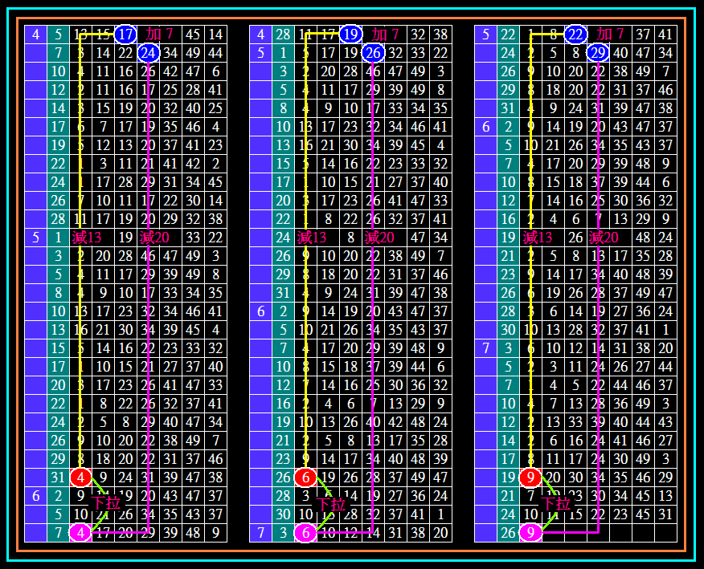Click the 下拉 label in the right table

[555, 504]
